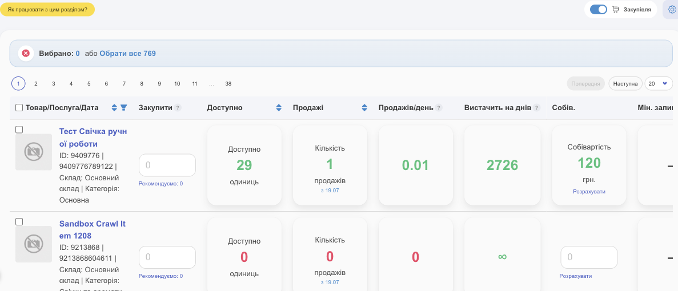Viewport: 678px width, 291px height.
Task: Click the Кількість 0 продажів card
Action: pyautogui.click(x=330, y=254)
